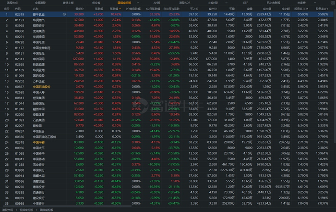
Task: Sort by the 代码 column header
Action: [x=18, y=9]
